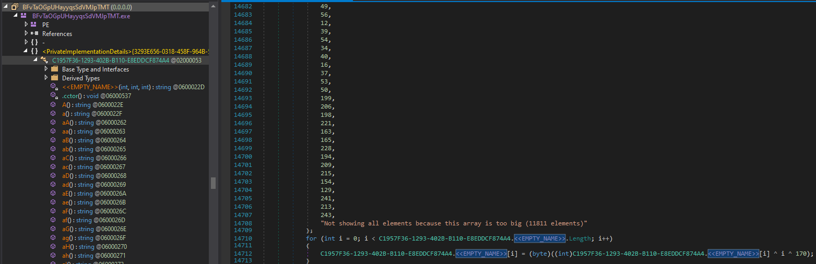The height and width of the screenshot is (264, 816).
Task: Expand the References node
Action: click(26, 33)
